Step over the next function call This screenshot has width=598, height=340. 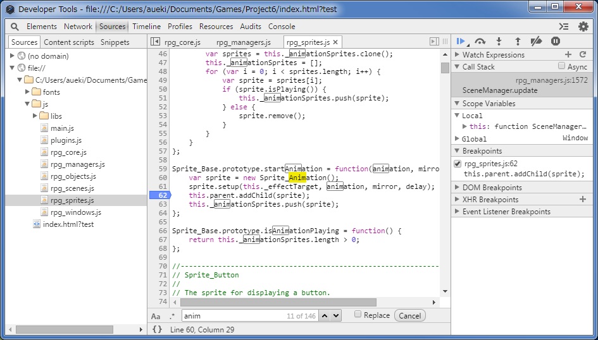[x=480, y=42]
